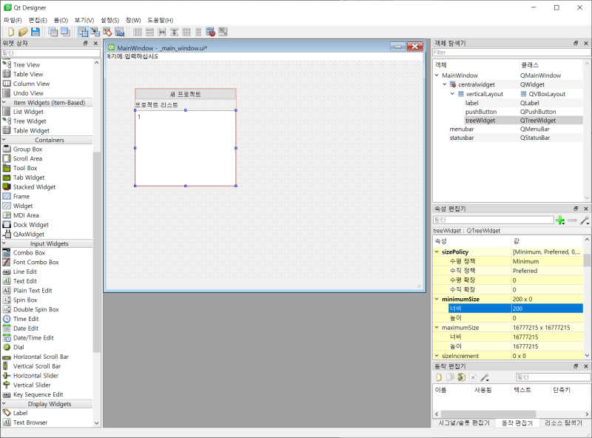Collapse the Input Widgets category

[4, 243]
